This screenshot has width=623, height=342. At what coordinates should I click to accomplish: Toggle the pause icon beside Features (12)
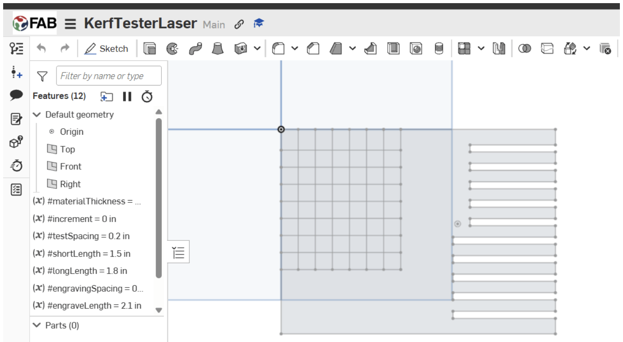tap(127, 96)
